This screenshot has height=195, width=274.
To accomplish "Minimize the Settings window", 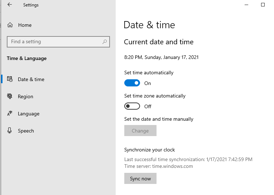I will [x=246, y=5].
